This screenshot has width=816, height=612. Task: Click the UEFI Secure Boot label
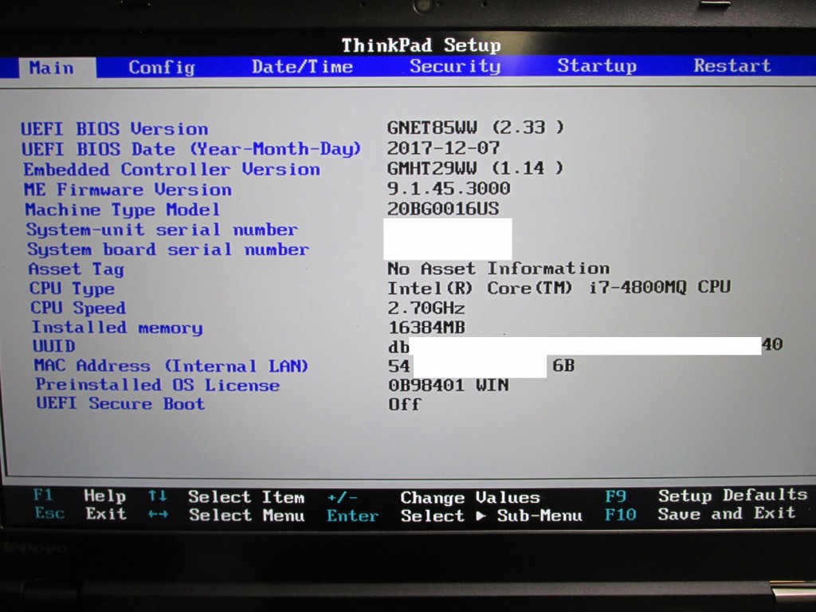pos(120,404)
